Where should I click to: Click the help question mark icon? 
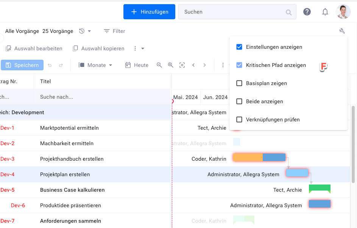coord(307,12)
